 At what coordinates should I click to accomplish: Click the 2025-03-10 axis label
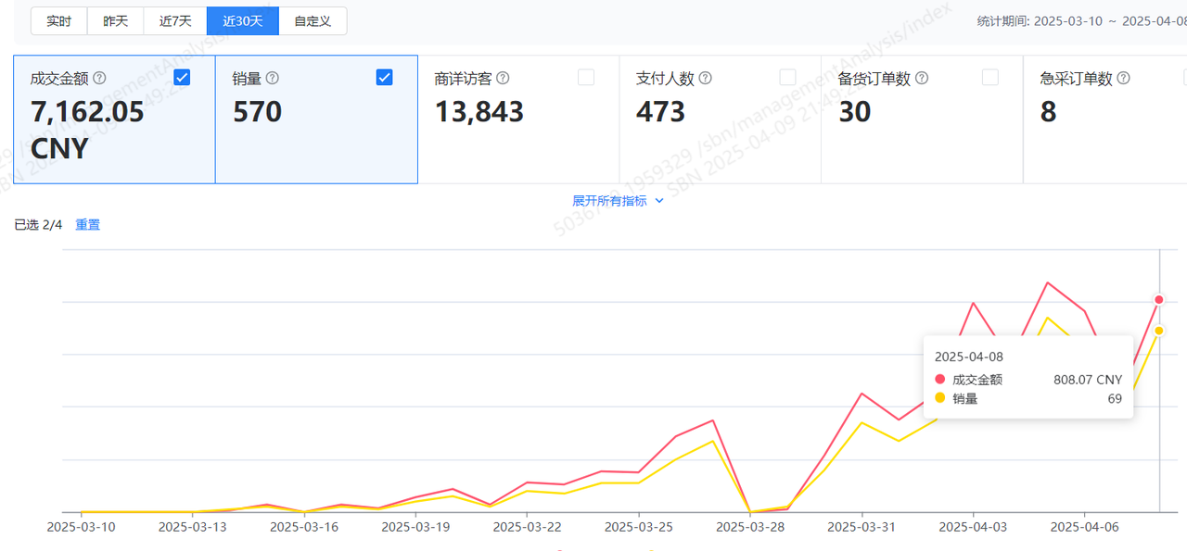tap(82, 527)
